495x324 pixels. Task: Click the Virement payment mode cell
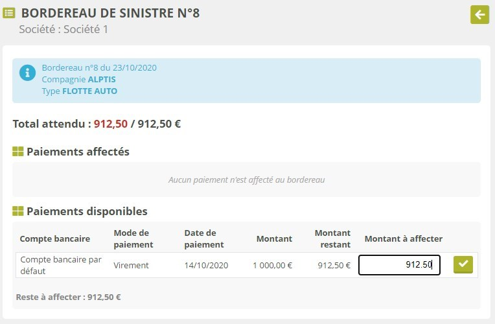(131, 265)
